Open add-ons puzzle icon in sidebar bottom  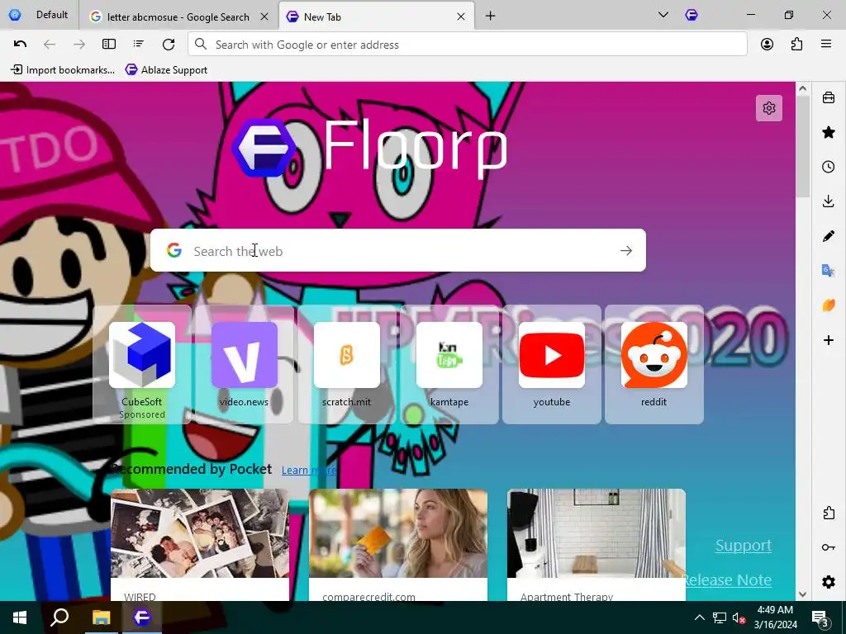[829, 513]
